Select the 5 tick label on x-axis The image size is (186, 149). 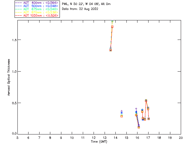point(17,138)
